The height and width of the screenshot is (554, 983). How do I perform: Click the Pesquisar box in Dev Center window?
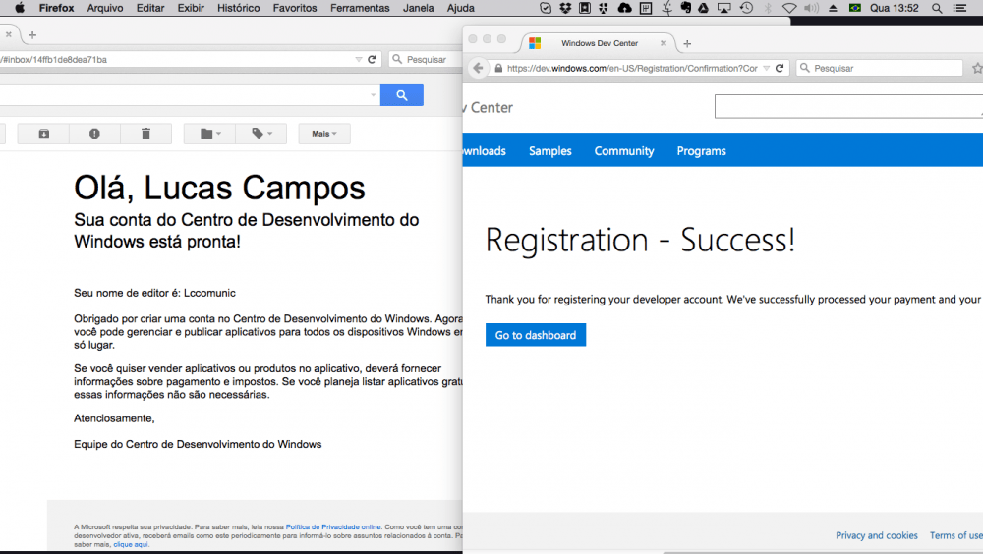click(x=880, y=68)
